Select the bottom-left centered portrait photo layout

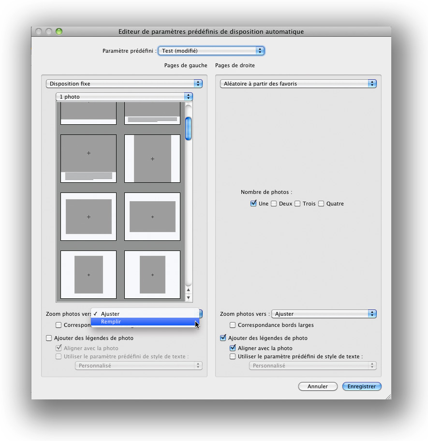(x=89, y=275)
